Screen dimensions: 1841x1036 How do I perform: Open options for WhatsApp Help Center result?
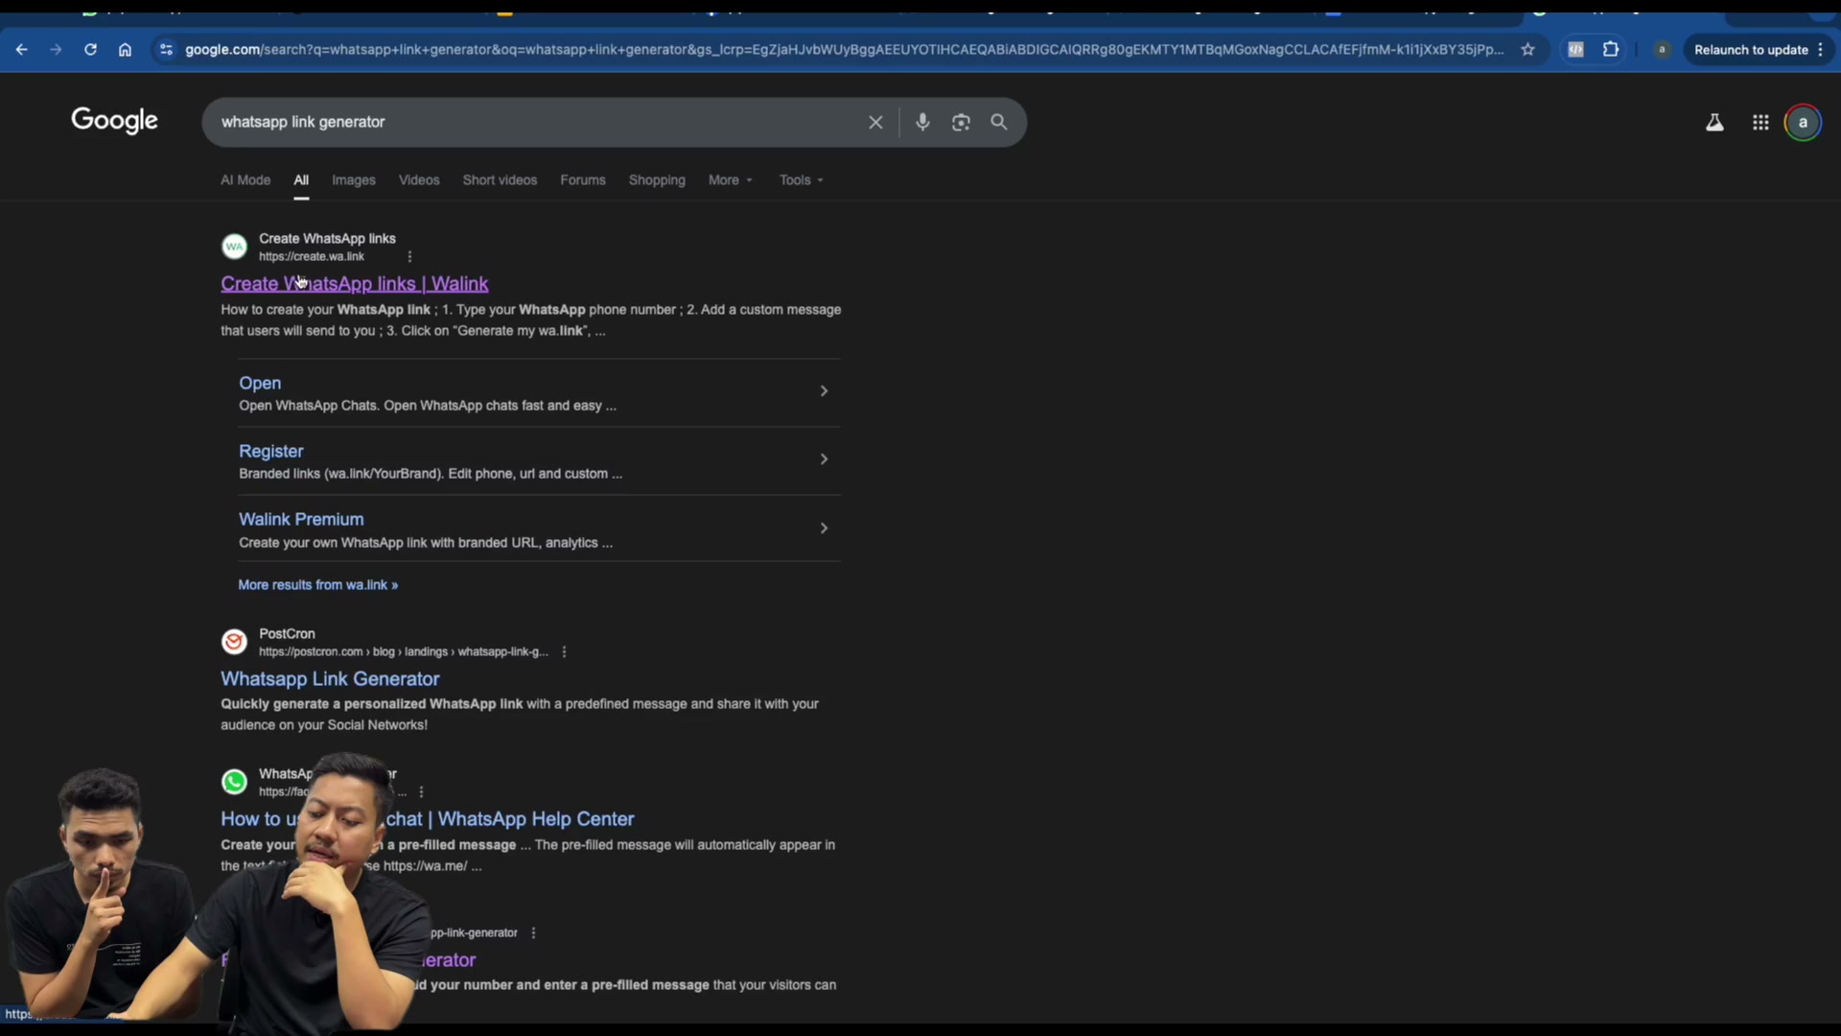tap(421, 792)
